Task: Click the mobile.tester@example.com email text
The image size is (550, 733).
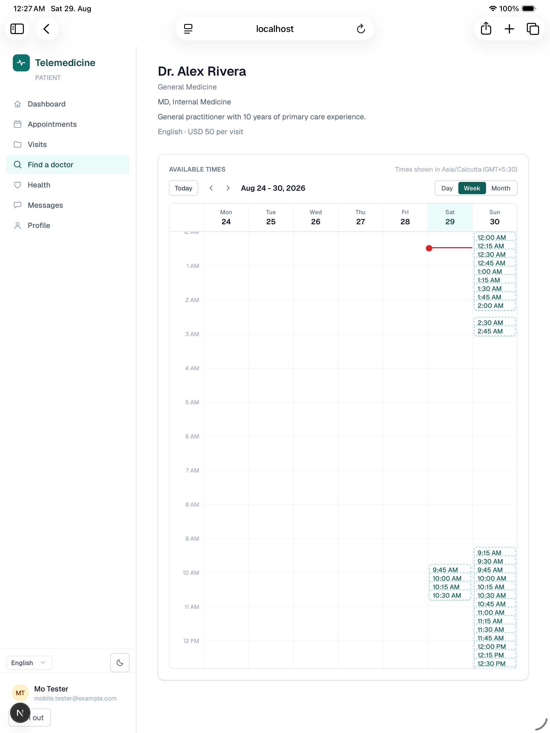Action: click(x=75, y=698)
